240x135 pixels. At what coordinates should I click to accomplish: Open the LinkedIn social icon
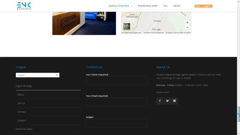174,101
